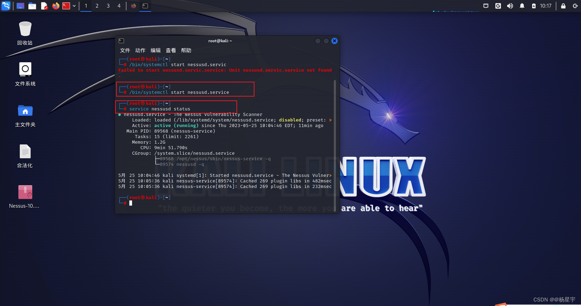This screenshot has height=306, width=581.
Task: Click the terminal window title bar icon
Action: tap(121, 41)
